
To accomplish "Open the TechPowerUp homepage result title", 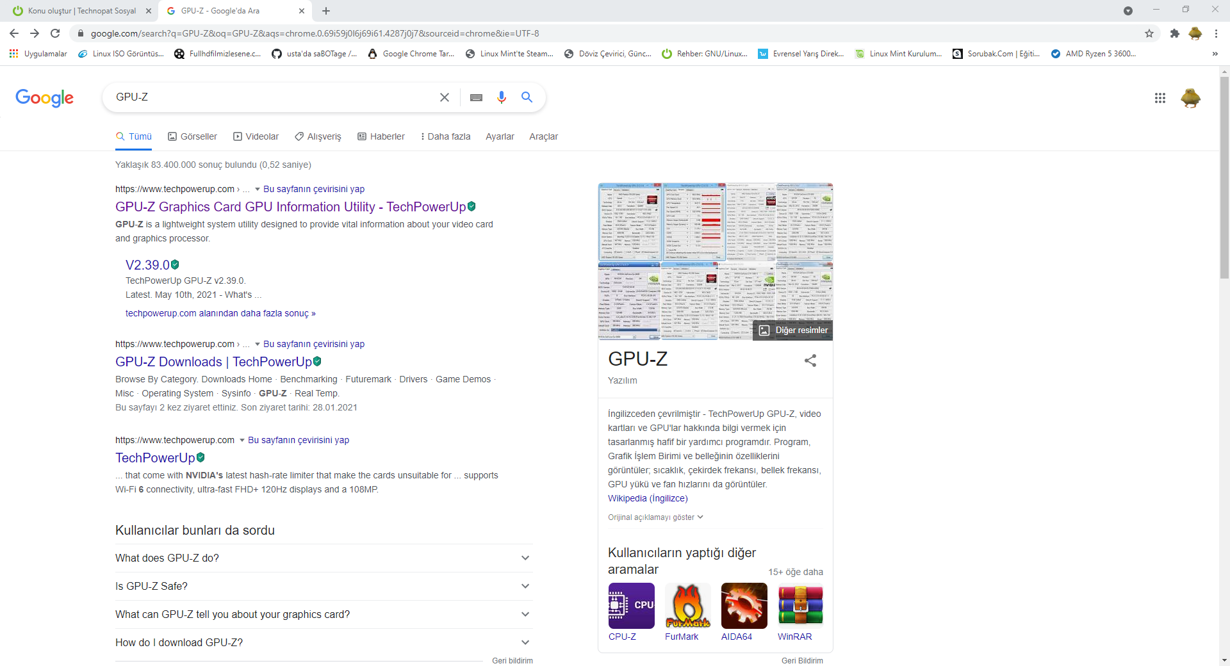I will (155, 458).
